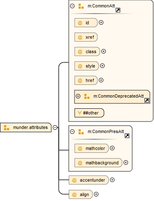Select the align attribute node
The height and width of the screenshot is (201, 154).
coord(81,194)
